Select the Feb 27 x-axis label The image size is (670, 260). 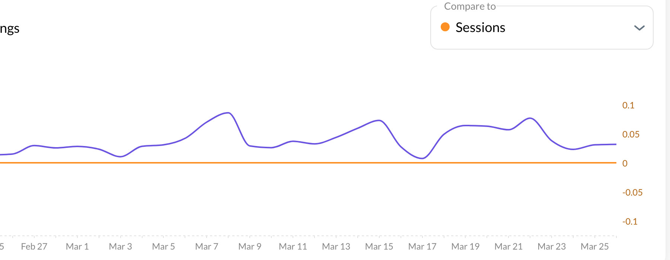coord(34,247)
